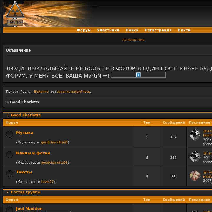Open the Активные темы link
Image resolution: width=212 pixels, height=212 pixels.
pyautogui.click(x=133, y=40)
